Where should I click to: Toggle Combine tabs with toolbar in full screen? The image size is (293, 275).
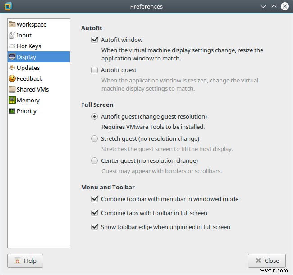coord(95,213)
